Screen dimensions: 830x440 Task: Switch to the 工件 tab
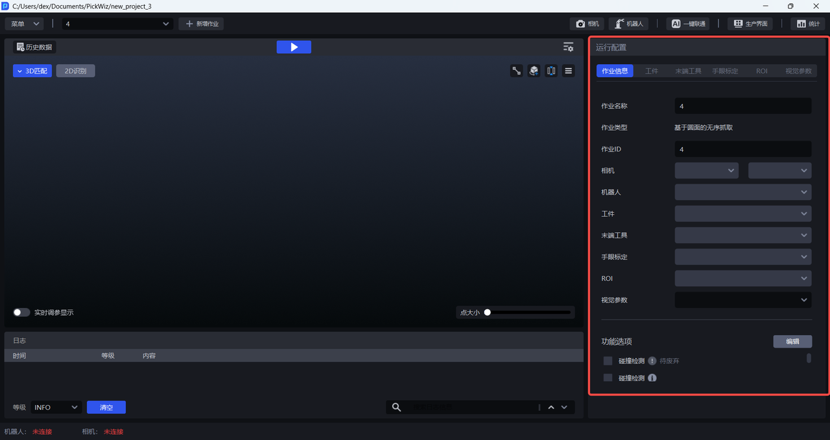pos(652,71)
